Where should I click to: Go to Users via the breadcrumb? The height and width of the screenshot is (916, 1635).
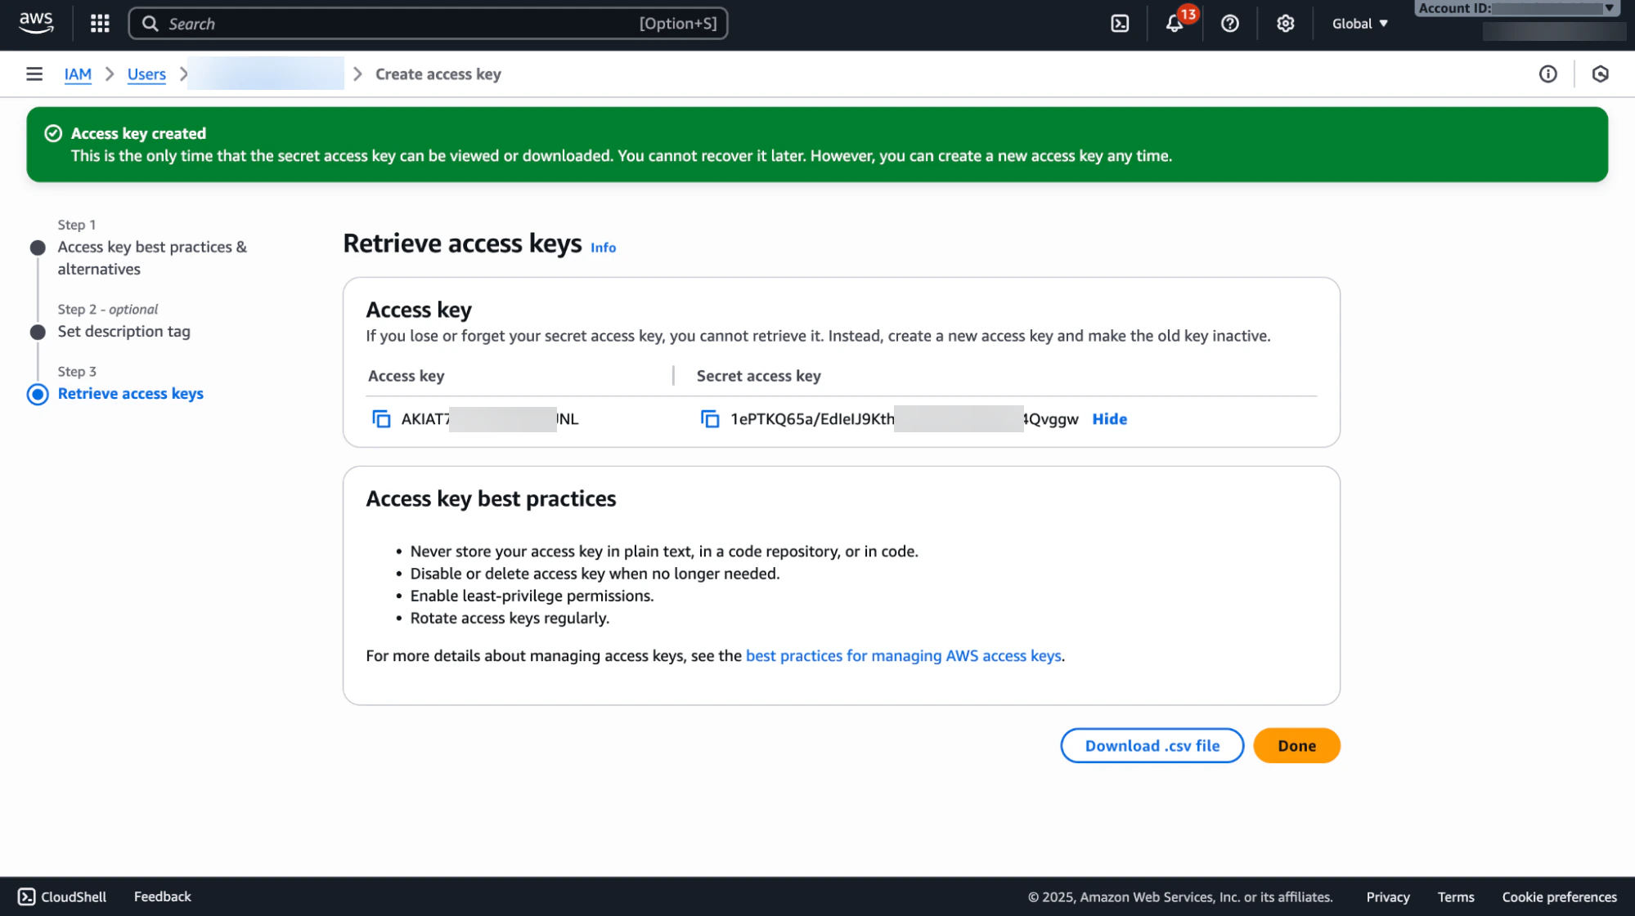point(146,74)
